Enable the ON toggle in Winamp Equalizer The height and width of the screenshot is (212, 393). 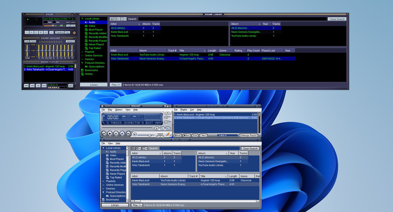click(27, 41)
